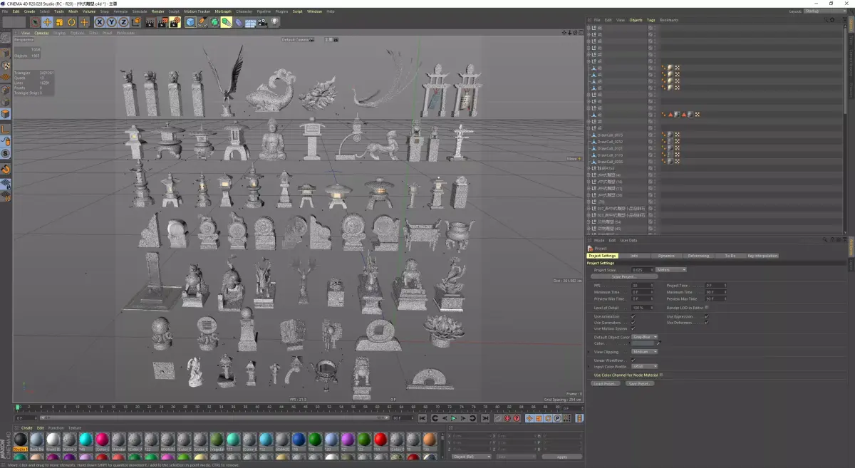Click Render View clapperboard icon

[x=150, y=22]
